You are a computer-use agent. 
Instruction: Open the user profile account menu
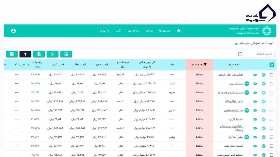[x=14, y=31]
